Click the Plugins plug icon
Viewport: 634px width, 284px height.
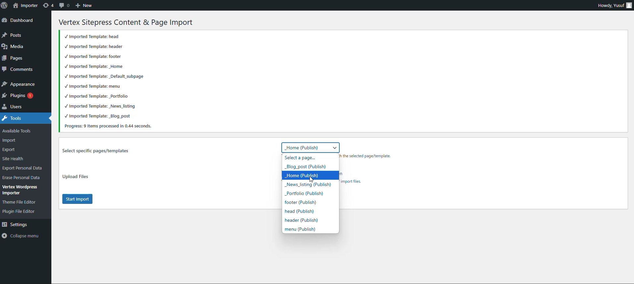coord(4,95)
